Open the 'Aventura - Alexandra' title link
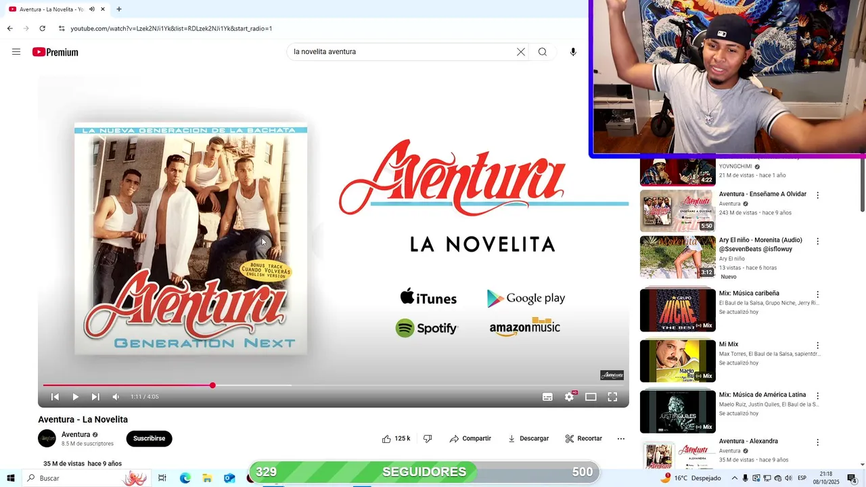The image size is (866, 487). [x=748, y=441]
